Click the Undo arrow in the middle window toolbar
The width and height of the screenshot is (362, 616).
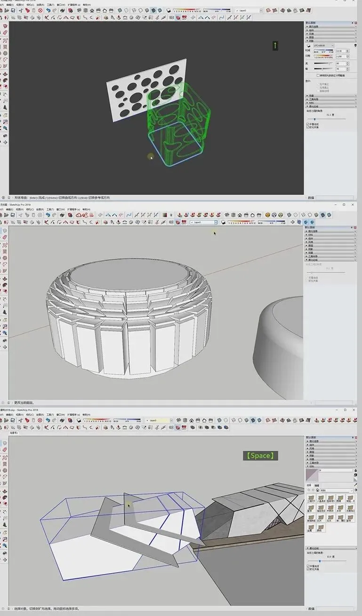coord(48,215)
